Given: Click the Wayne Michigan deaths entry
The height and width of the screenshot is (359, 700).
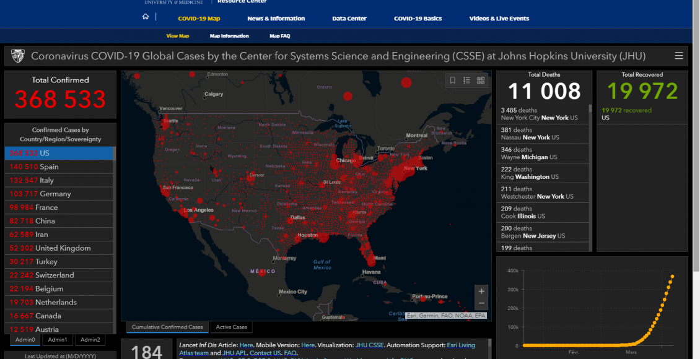Looking at the screenshot, I should coord(543,154).
